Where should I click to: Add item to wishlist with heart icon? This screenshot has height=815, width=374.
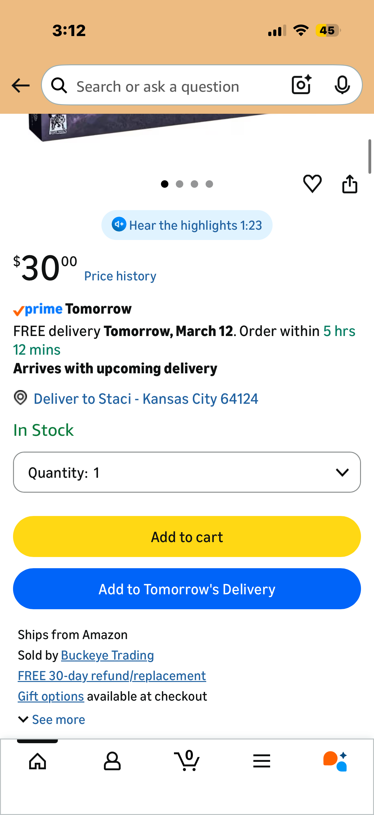[x=312, y=184]
